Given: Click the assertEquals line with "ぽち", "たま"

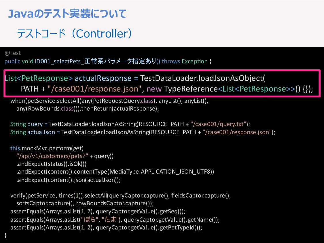Looking at the screenshot, I should pos(115,220).
